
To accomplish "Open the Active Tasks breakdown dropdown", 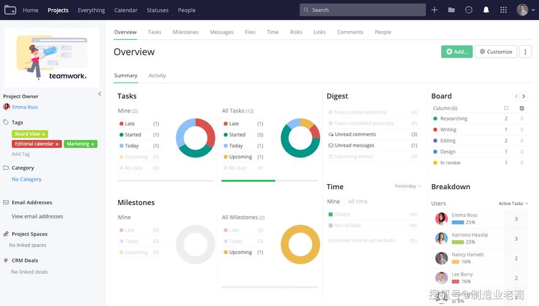I will pyautogui.click(x=513, y=204).
